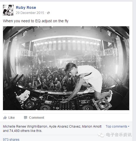Screen dimensions: 136x141
Task: Click the Comment button text
Action: [x=37, y=118]
